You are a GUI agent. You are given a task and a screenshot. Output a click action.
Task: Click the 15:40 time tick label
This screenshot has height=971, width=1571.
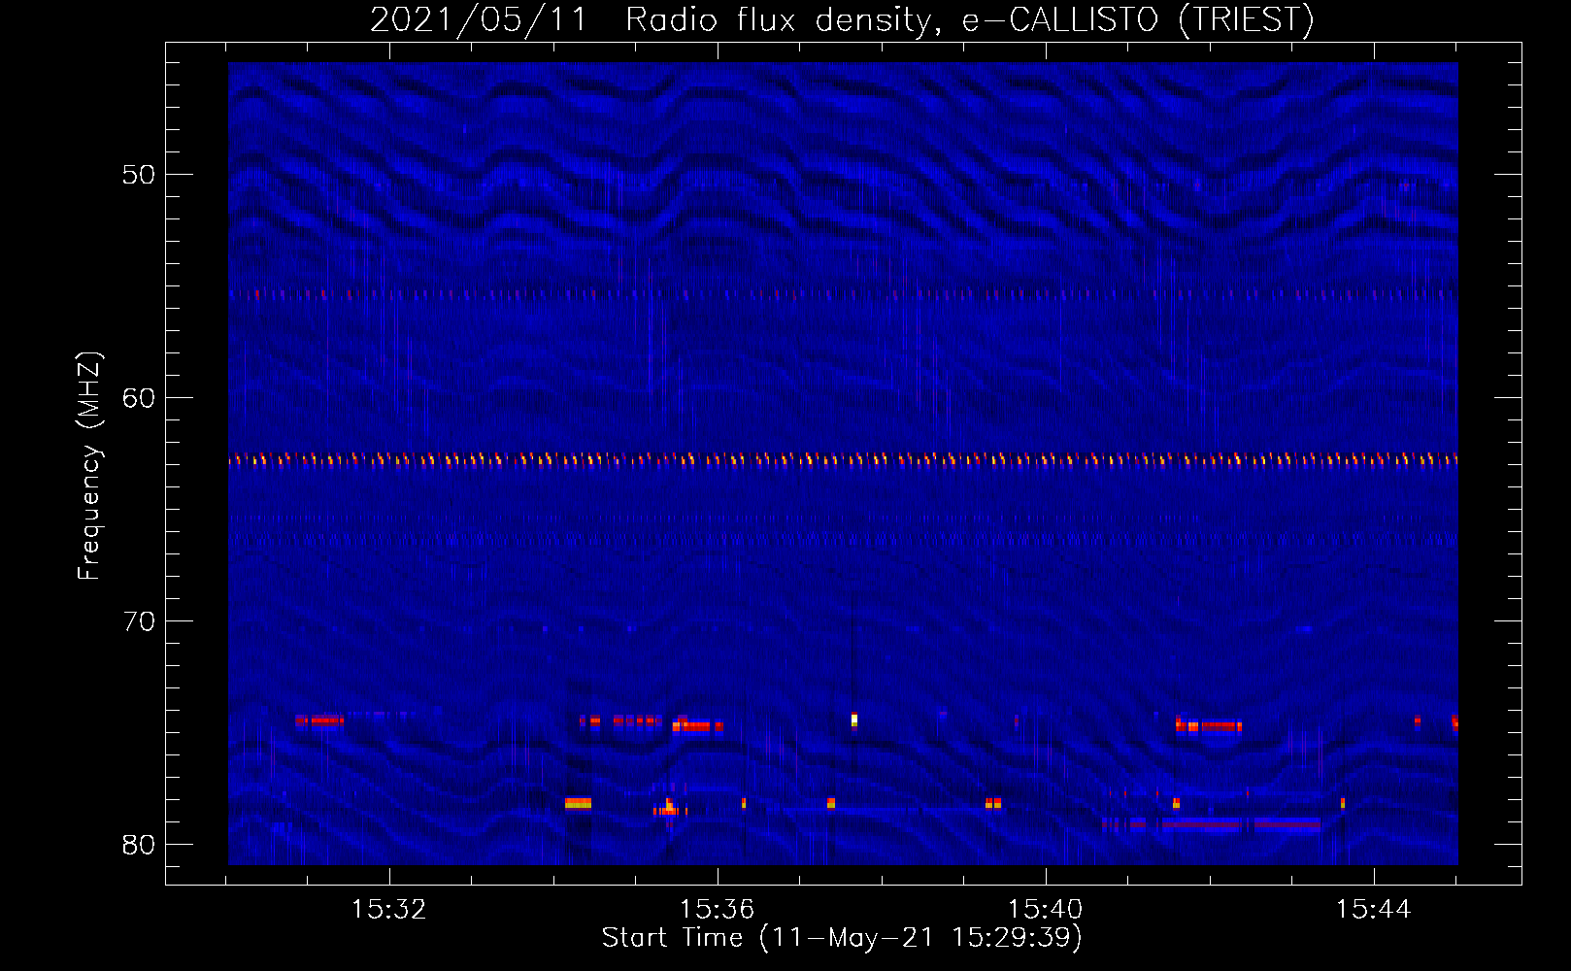point(1045,910)
